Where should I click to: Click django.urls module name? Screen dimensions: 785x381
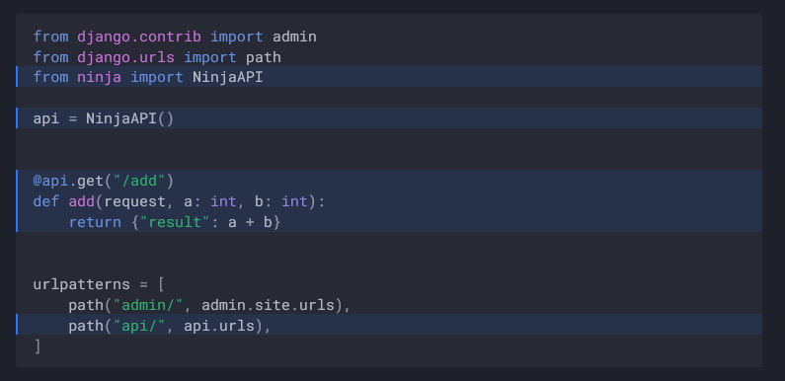coord(125,57)
